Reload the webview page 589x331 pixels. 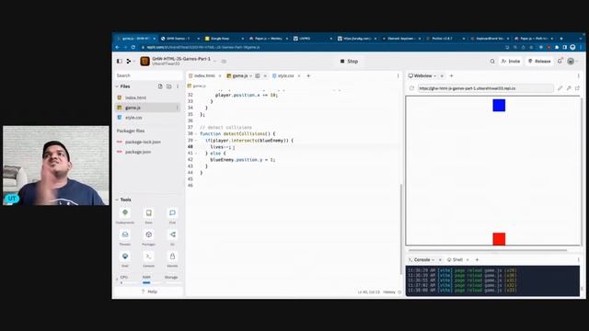point(411,88)
